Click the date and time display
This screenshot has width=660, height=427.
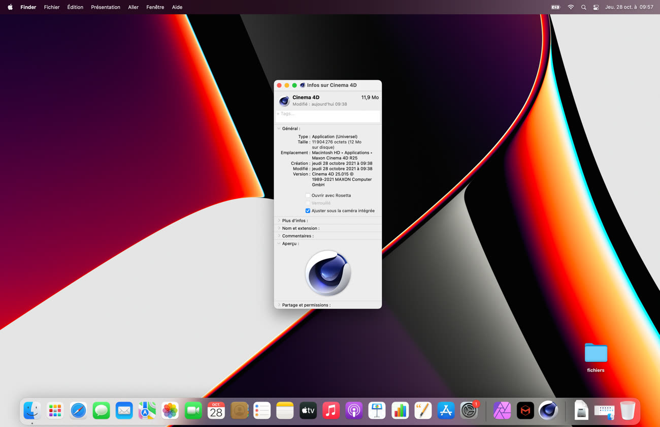pos(629,7)
